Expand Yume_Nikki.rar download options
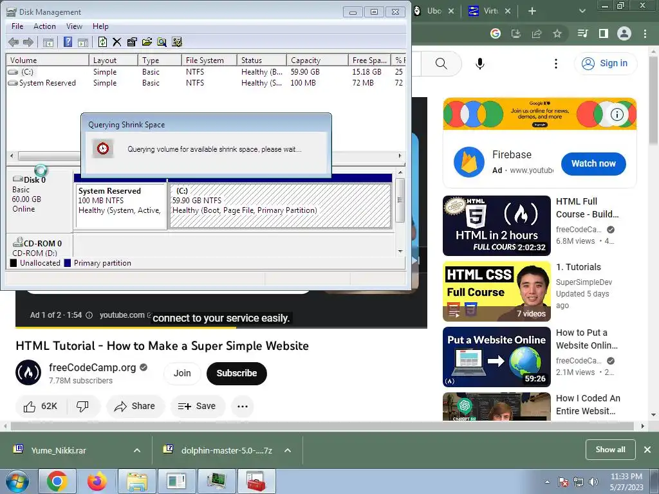The width and height of the screenshot is (659, 494). (x=137, y=450)
